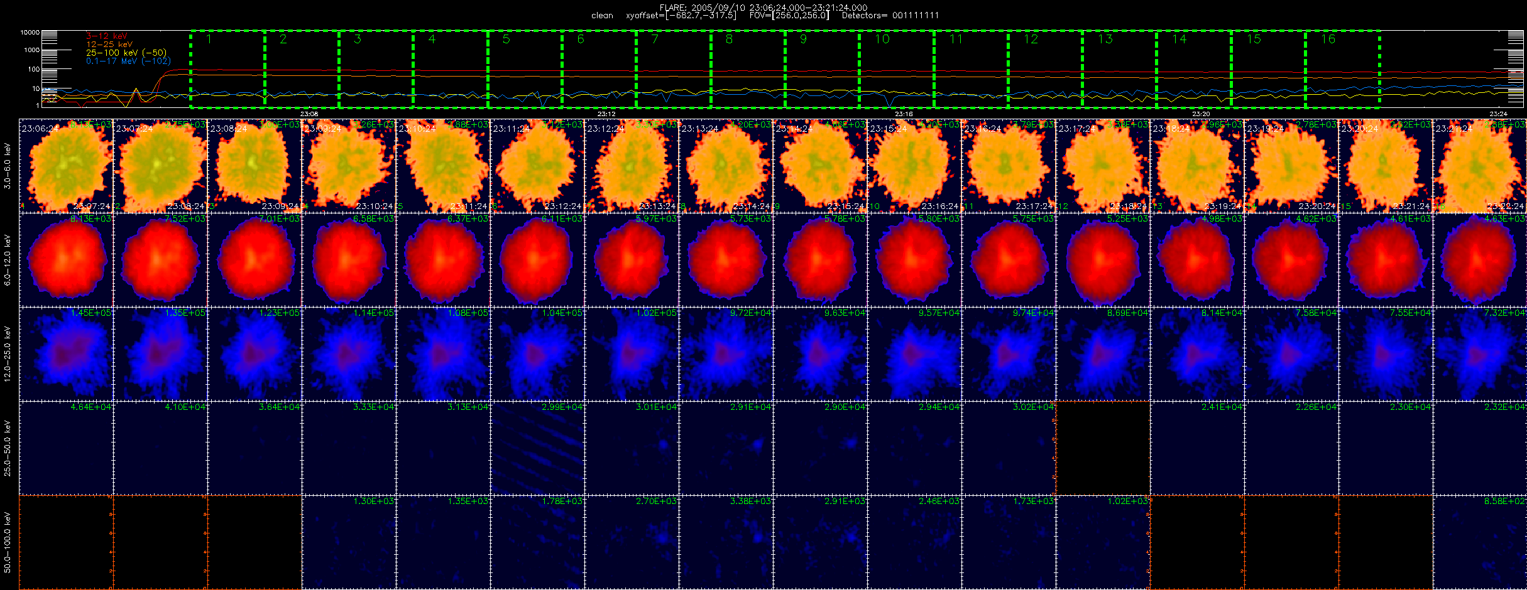Click the FLARE 2005/09/10 title line

(x=763, y=8)
